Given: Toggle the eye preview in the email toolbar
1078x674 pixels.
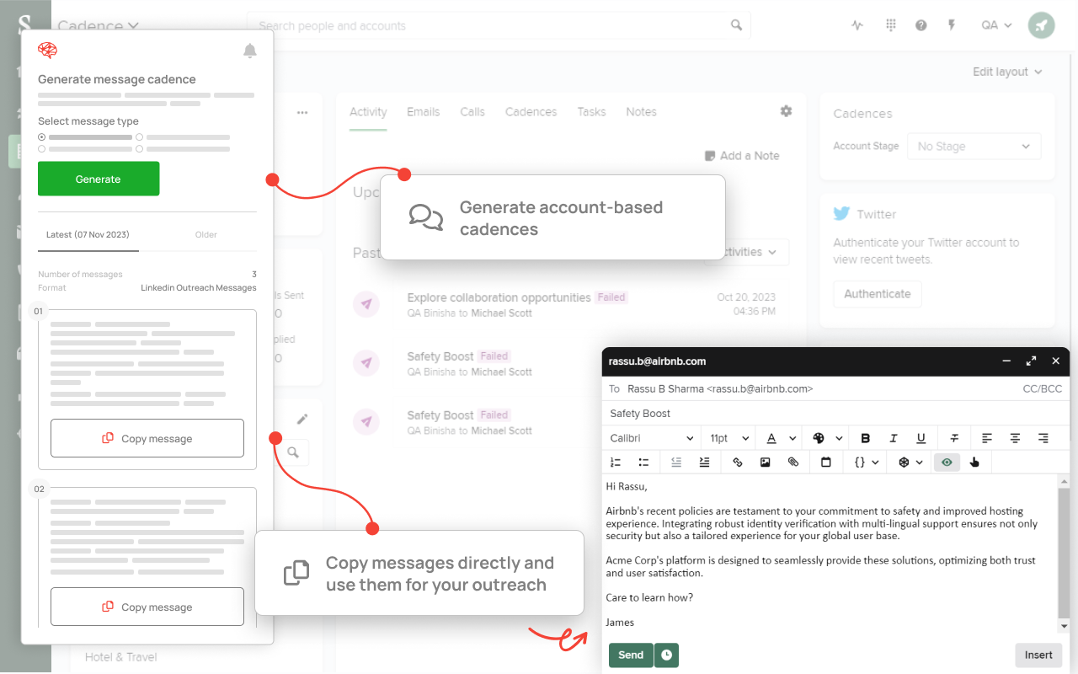Looking at the screenshot, I should pos(947,463).
